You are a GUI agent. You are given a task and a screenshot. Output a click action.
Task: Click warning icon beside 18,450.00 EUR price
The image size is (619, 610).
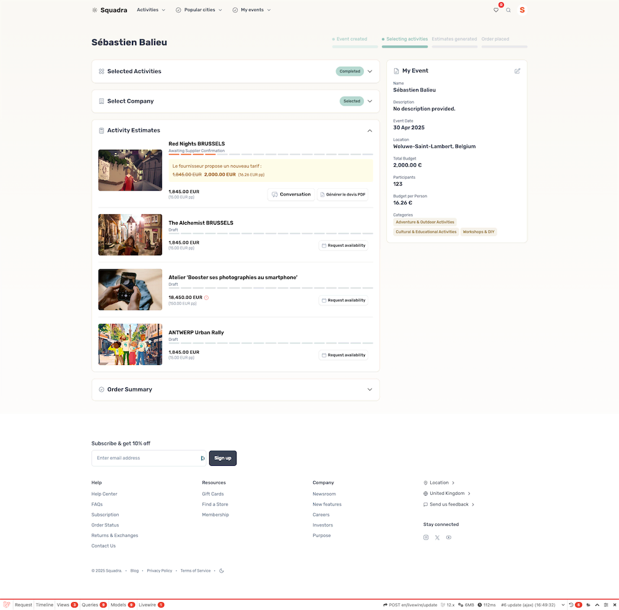pos(206,298)
